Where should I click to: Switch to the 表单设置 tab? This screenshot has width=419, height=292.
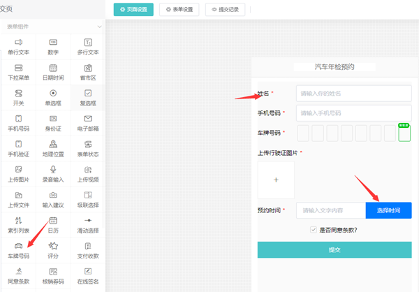tap(179, 10)
